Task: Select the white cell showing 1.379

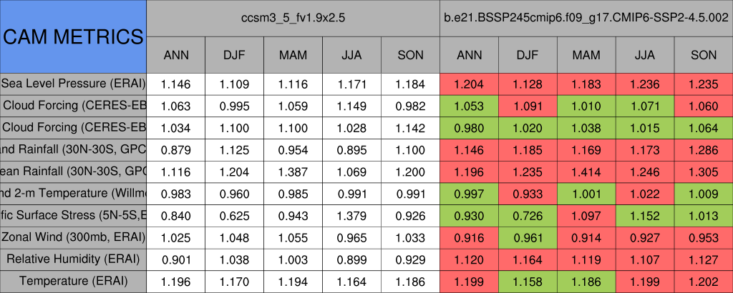Action: point(351,215)
